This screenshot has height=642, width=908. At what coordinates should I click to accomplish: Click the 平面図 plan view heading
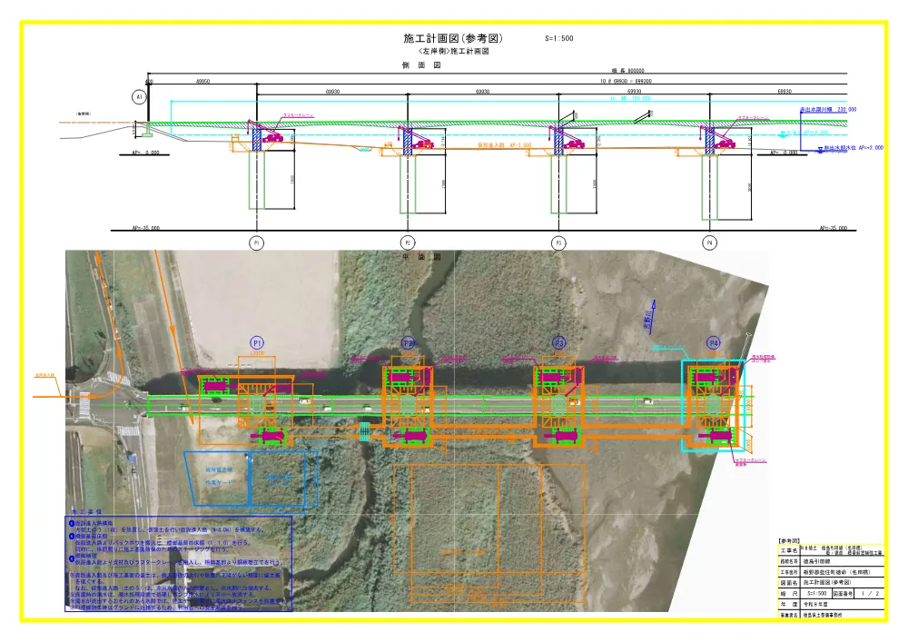coord(421,256)
